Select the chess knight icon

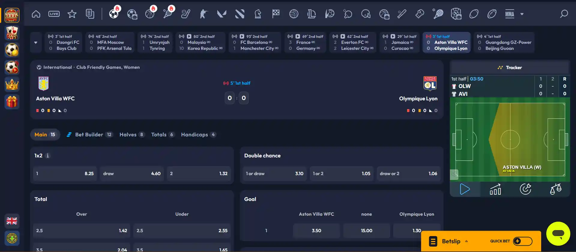click(258, 14)
